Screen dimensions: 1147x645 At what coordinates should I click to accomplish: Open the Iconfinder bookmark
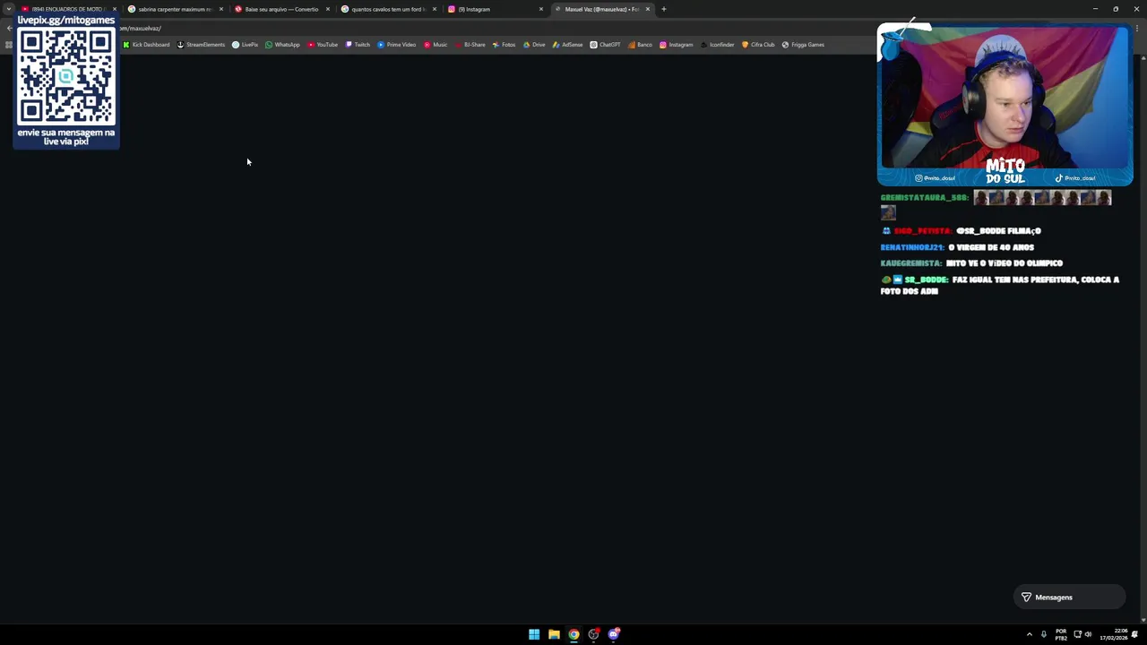point(717,45)
